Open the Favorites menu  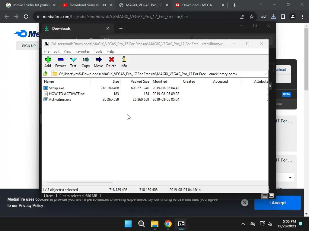[x=82, y=51]
